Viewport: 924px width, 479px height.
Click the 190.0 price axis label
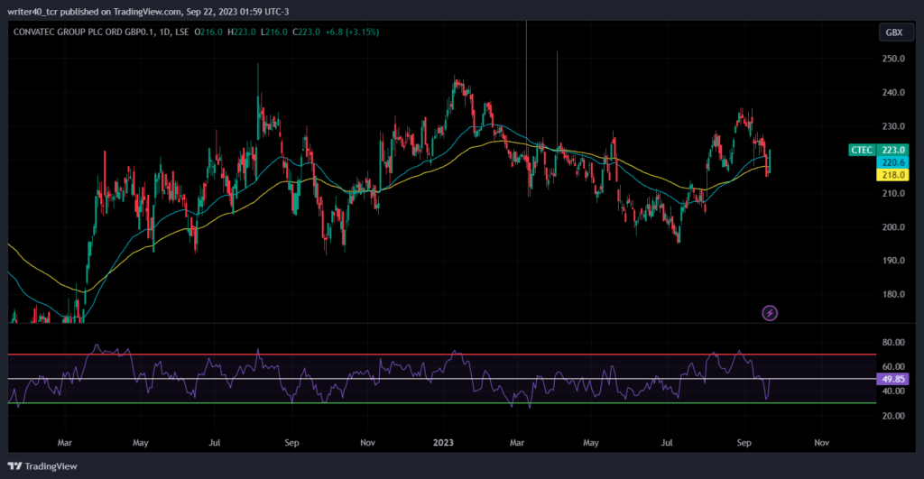coord(893,261)
